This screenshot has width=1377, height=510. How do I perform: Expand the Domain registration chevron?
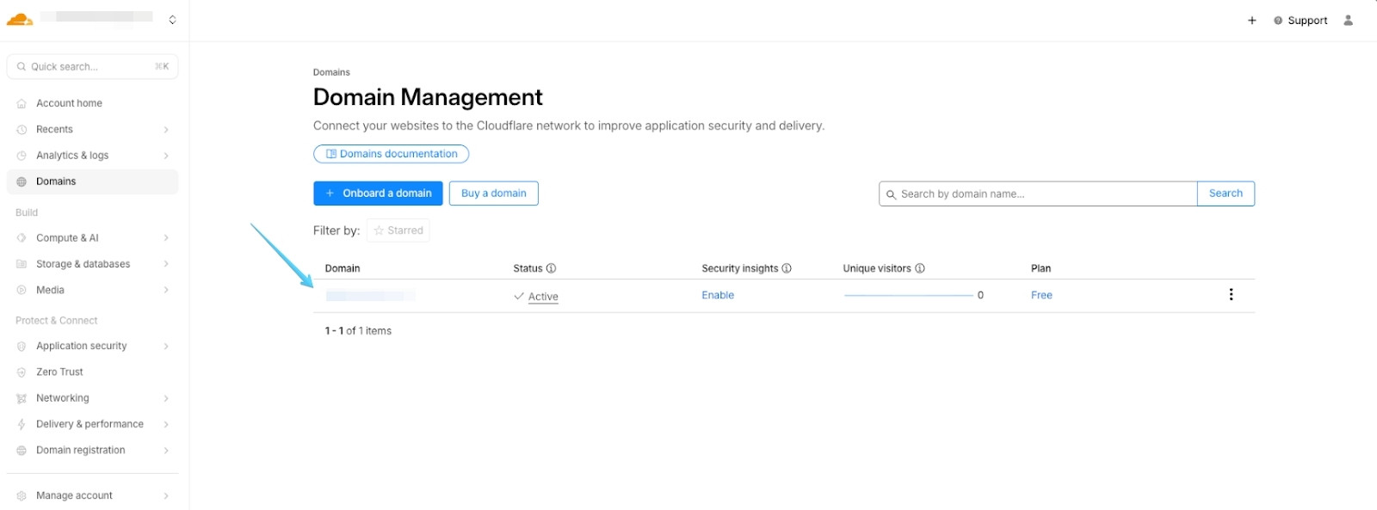coord(166,451)
